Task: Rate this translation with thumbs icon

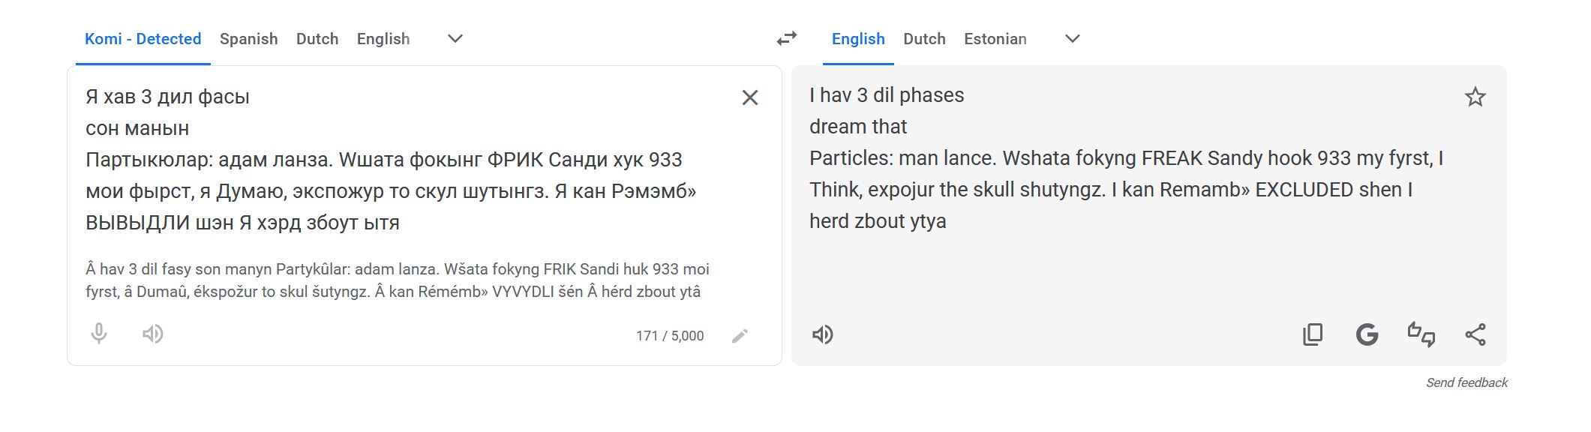Action: tap(1421, 334)
